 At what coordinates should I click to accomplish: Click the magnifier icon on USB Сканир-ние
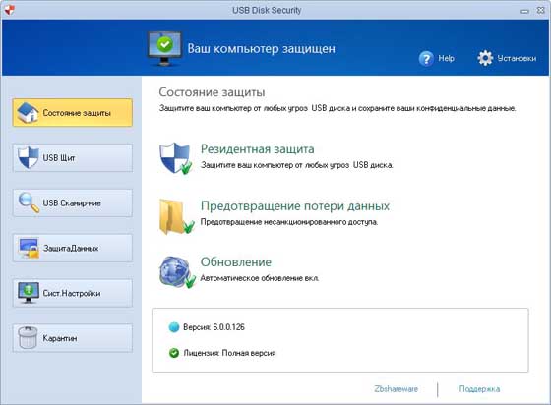[x=29, y=202]
